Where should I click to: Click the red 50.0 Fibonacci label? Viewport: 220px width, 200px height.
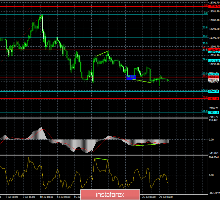pos(205,97)
